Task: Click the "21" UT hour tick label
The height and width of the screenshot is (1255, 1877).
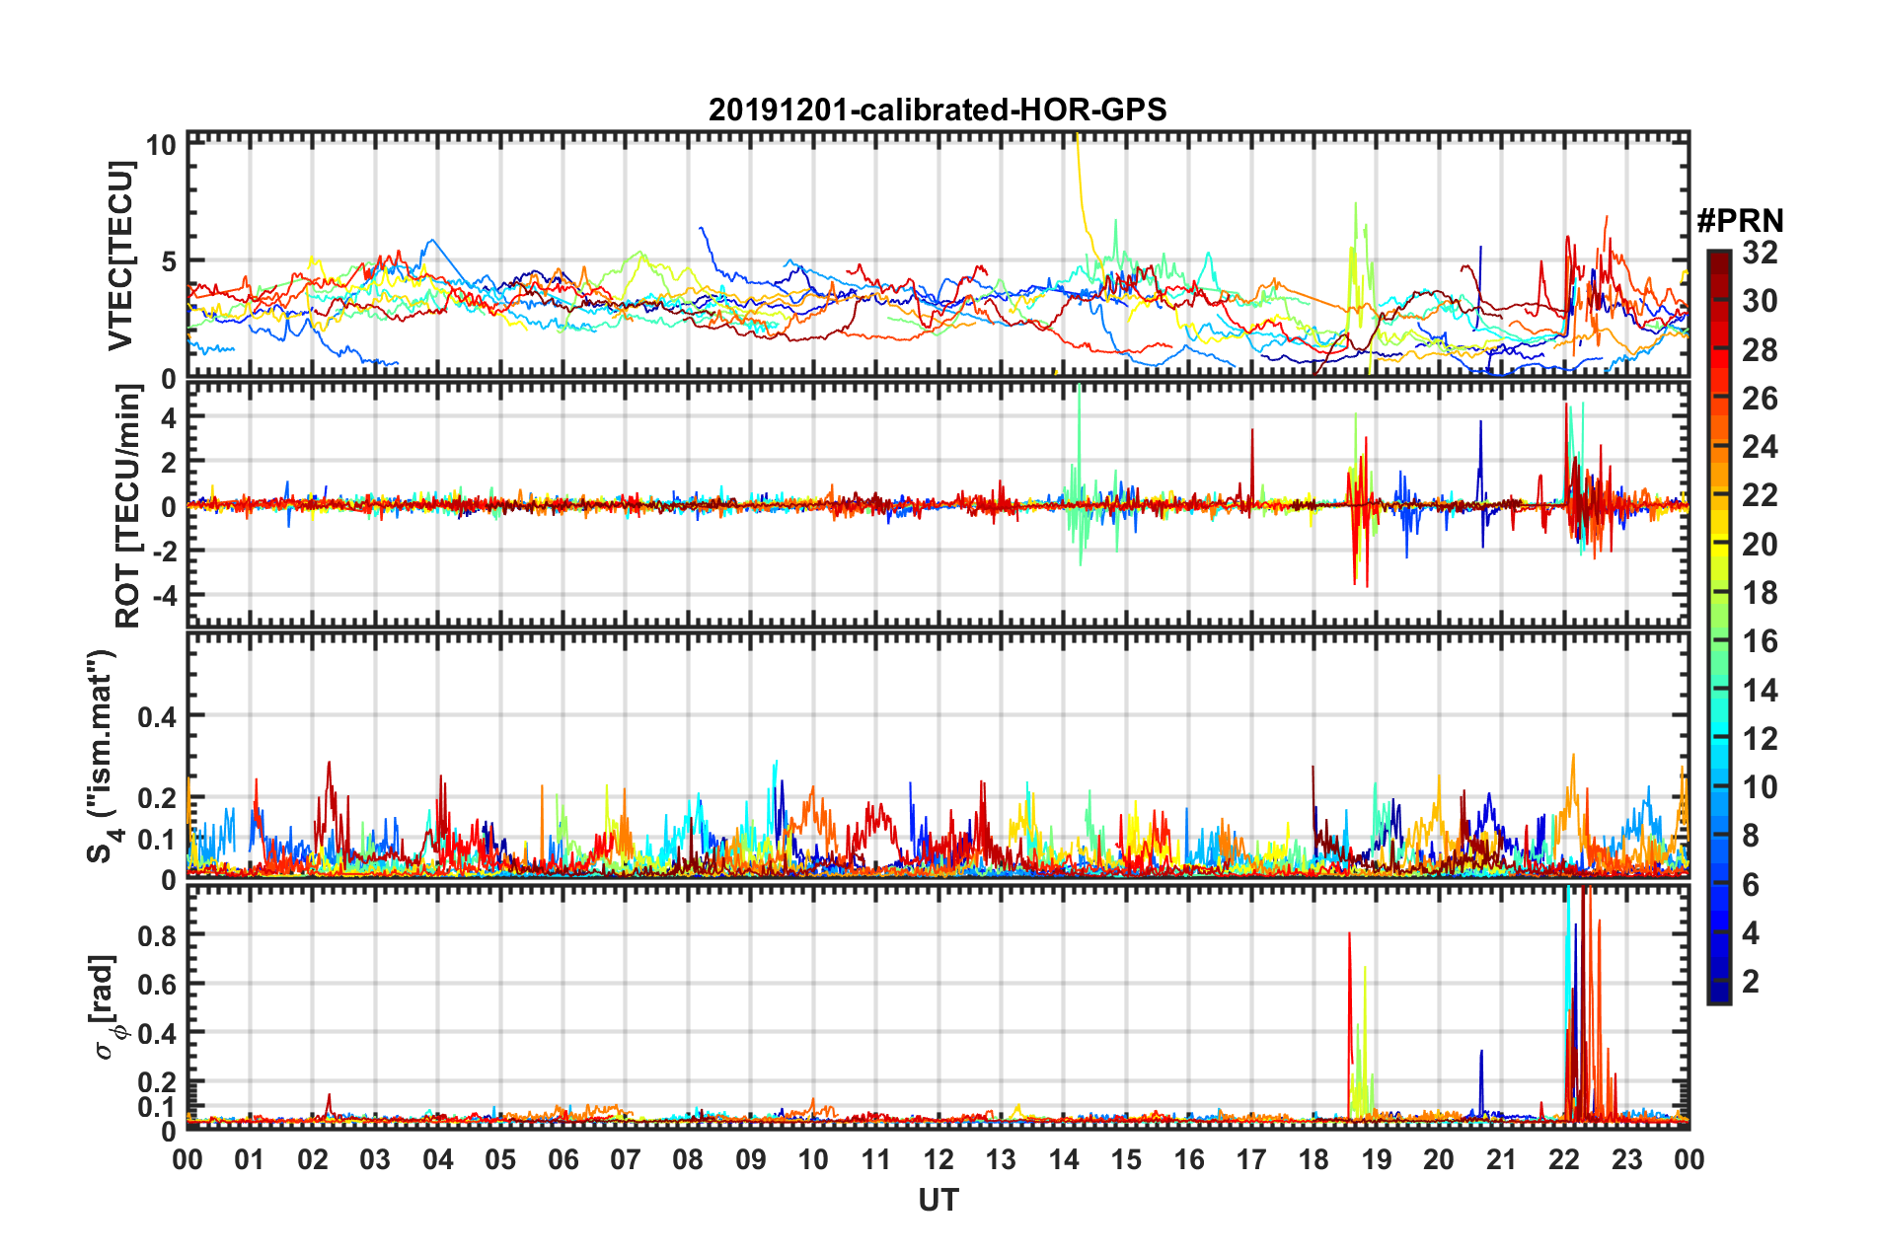Action: [x=1501, y=1159]
